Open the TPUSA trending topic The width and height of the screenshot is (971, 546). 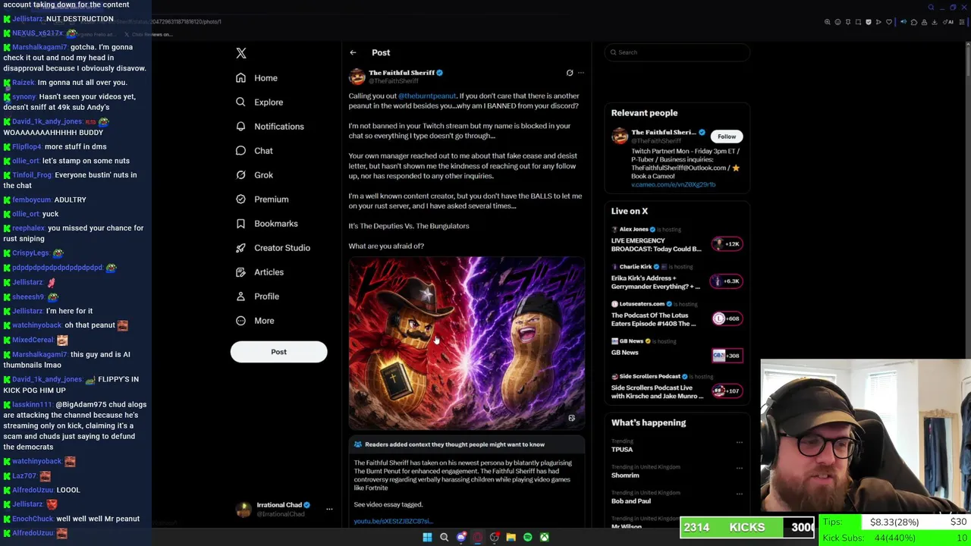tap(622, 450)
